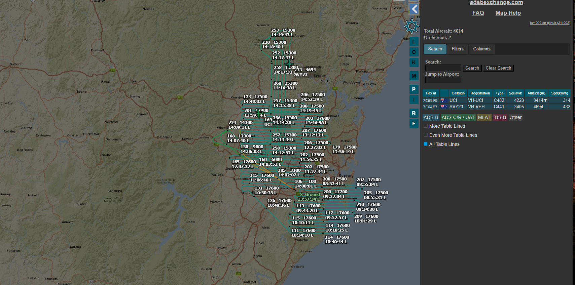Click the Other legend label
Viewport: 575px width, 285px height.
pos(515,118)
